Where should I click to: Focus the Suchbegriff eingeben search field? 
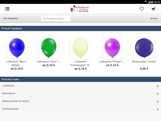[x=56, y=19]
